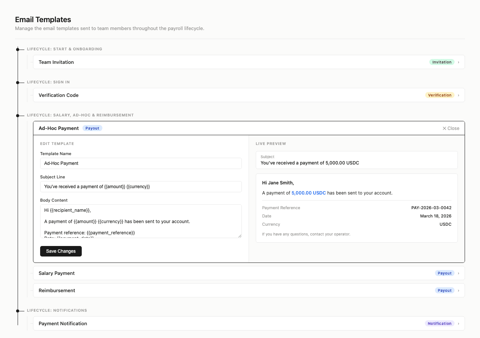The image size is (480, 338).
Task: Click the 5,000.00 USDC amount in preview
Action: (x=308, y=193)
